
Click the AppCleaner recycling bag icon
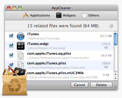[x=15, y=81]
